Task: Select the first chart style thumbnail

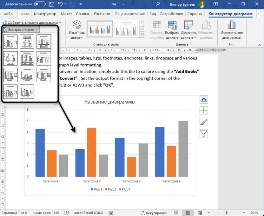Action: (100, 29)
